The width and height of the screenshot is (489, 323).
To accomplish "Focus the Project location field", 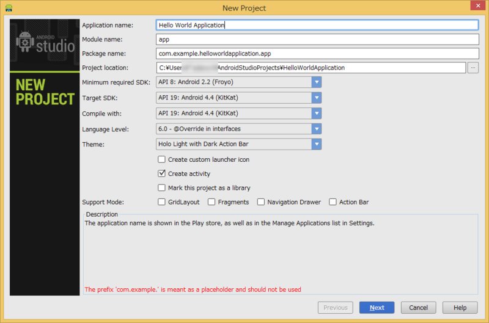I will 311,68.
